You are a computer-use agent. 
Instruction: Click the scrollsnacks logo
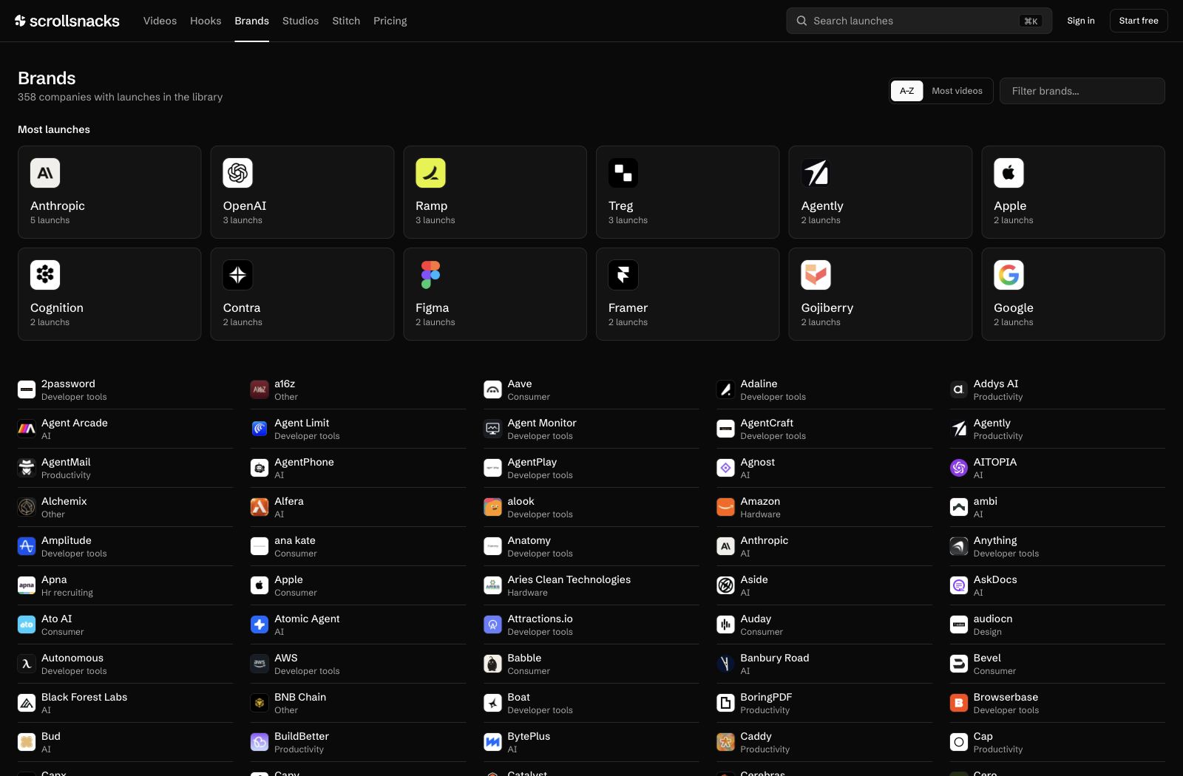67,21
